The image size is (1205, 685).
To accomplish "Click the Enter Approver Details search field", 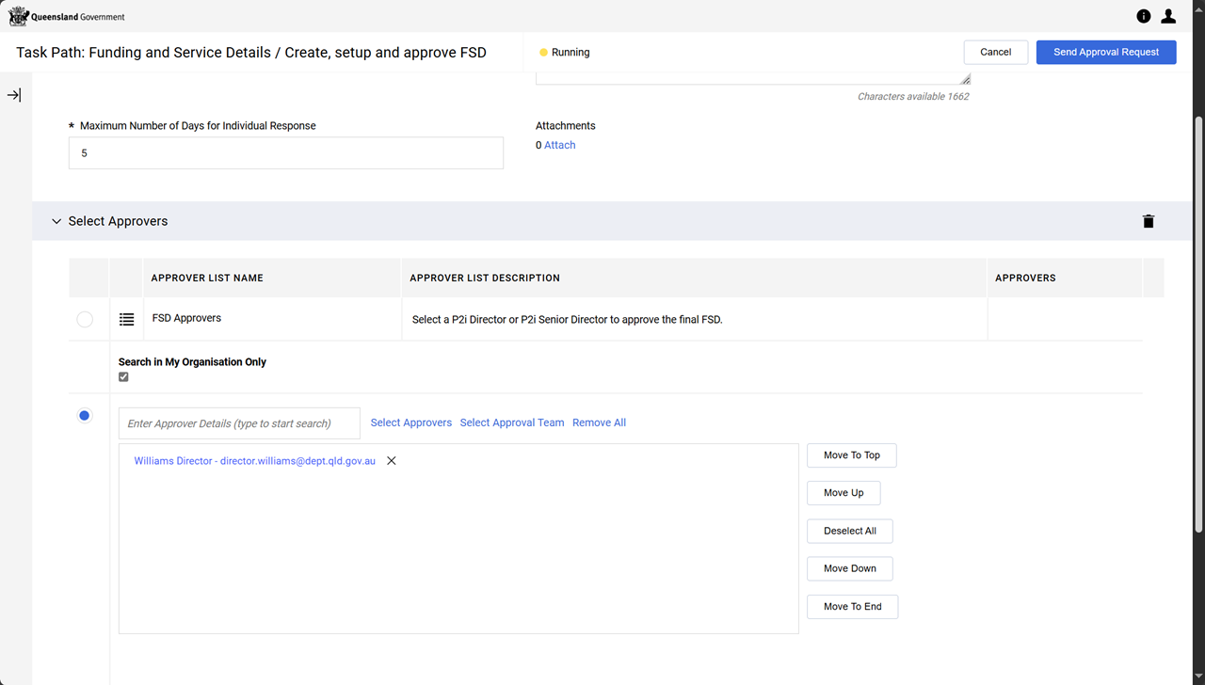I will [x=239, y=423].
